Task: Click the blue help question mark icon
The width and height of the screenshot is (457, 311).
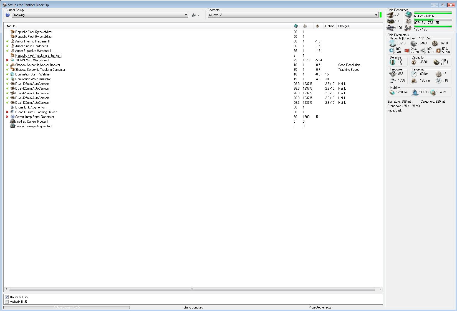Action: (8, 15)
